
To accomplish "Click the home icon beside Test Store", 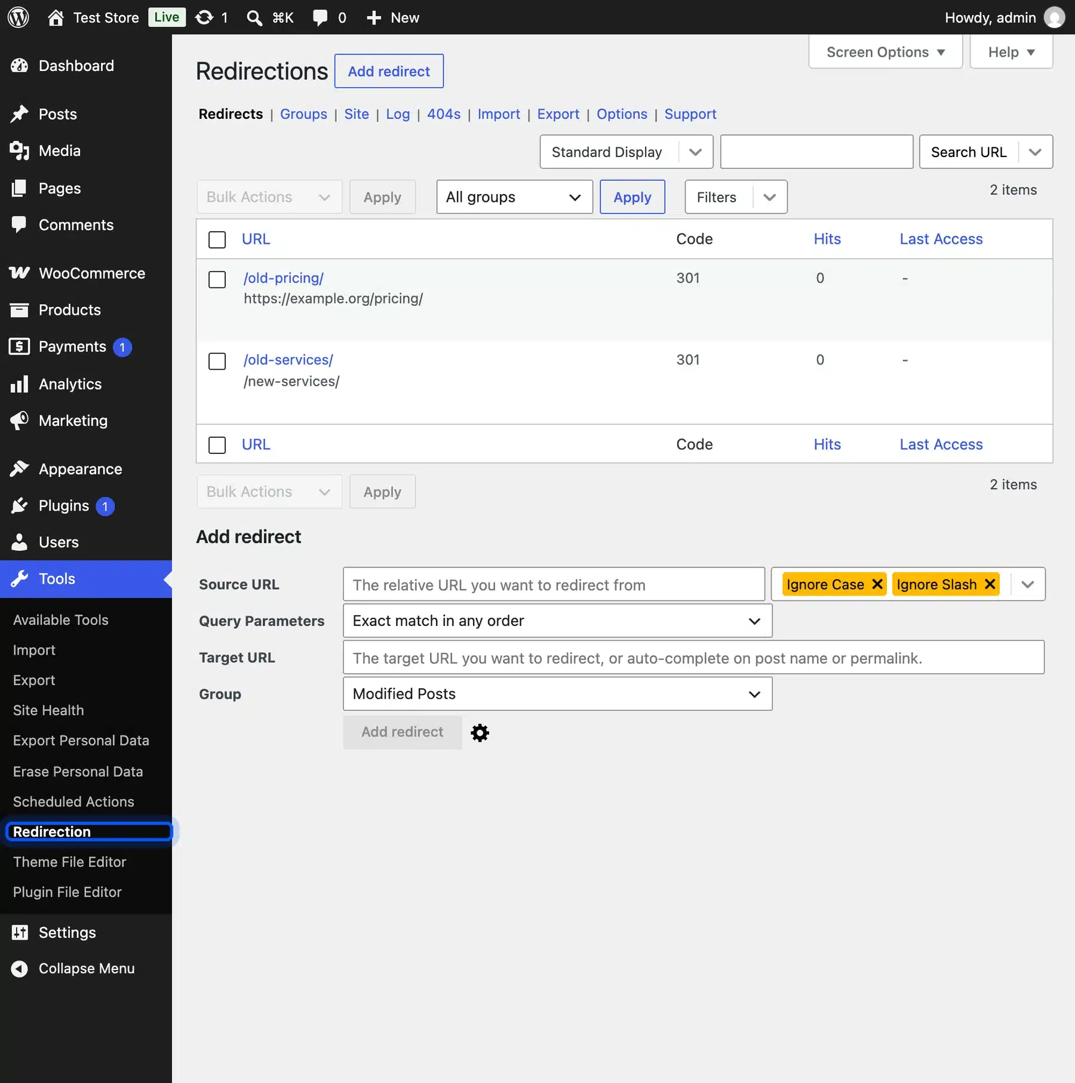I will pyautogui.click(x=56, y=17).
